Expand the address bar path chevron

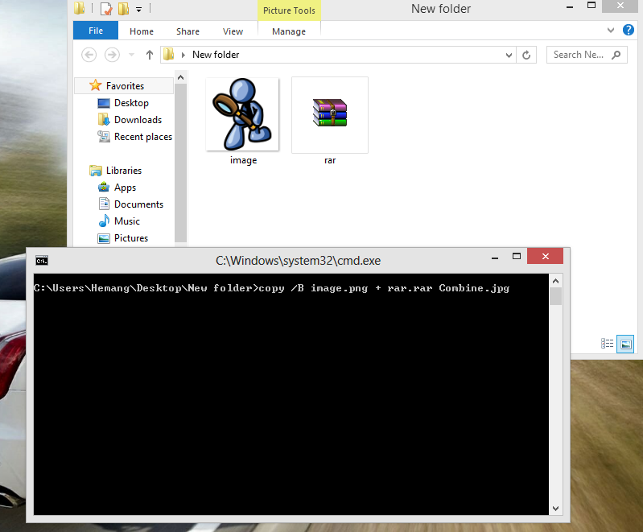[183, 55]
